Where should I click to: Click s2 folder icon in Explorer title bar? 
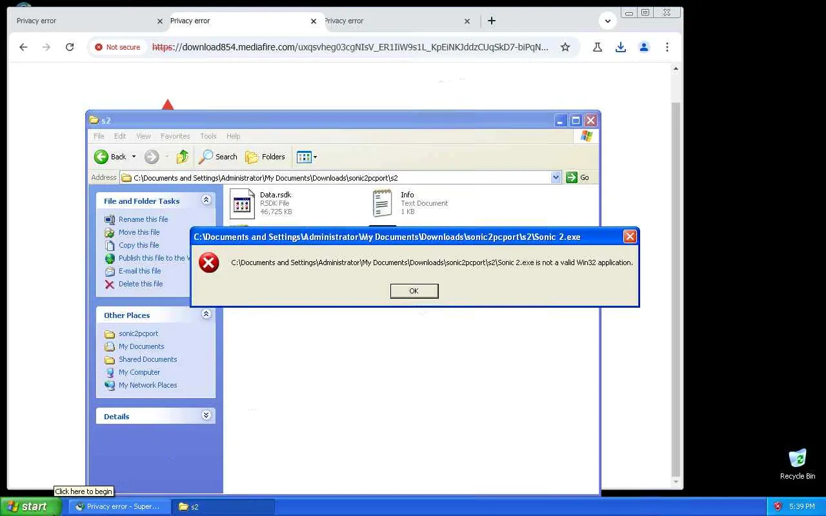[x=94, y=120]
